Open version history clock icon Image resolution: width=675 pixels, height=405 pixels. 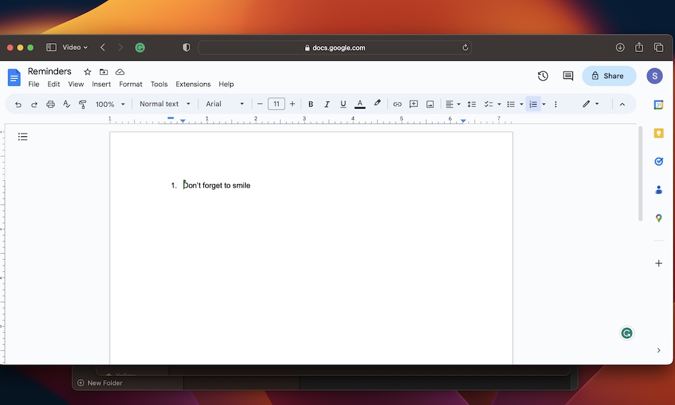[x=543, y=76]
